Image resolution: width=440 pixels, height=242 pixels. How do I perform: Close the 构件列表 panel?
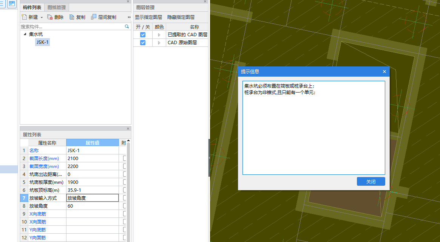coord(128,2)
